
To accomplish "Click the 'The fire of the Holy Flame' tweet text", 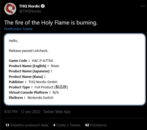I will [x=51, y=23].
